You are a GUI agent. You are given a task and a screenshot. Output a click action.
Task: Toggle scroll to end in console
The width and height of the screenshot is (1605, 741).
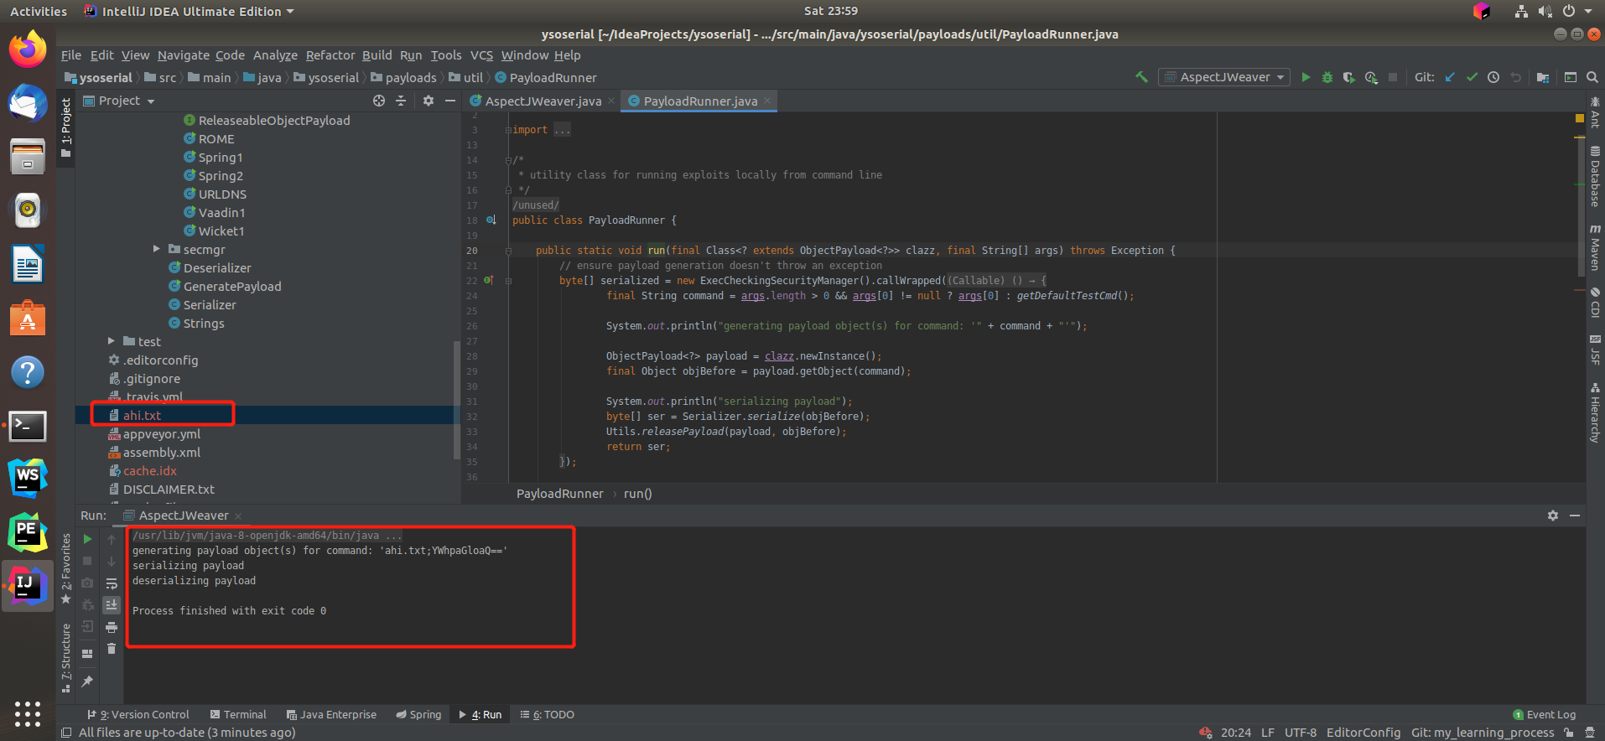pyautogui.click(x=112, y=605)
